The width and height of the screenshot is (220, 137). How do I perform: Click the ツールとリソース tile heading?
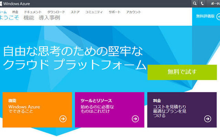click(96, 100)
